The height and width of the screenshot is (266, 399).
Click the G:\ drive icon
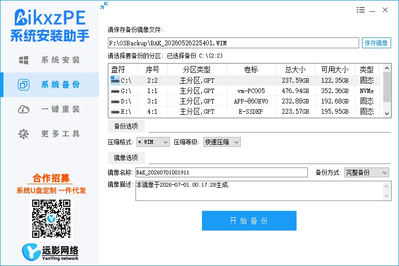[115, 91]
